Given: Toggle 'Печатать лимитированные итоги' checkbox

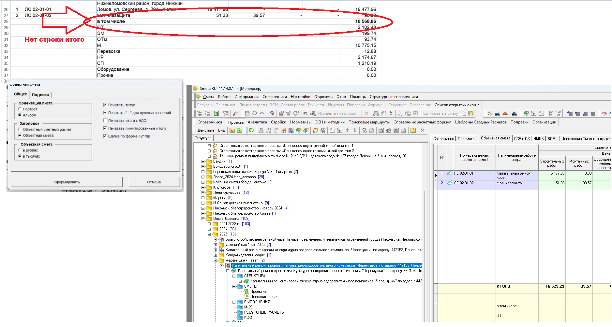Looking at the screenshot, I should click(x=105, y=128).
